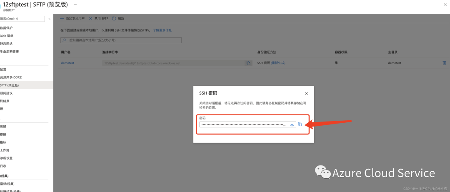This screenshot has height=192, width=450.
Task: Open 生命周期管理 in sidebar
Action: (x=10, y=52)
